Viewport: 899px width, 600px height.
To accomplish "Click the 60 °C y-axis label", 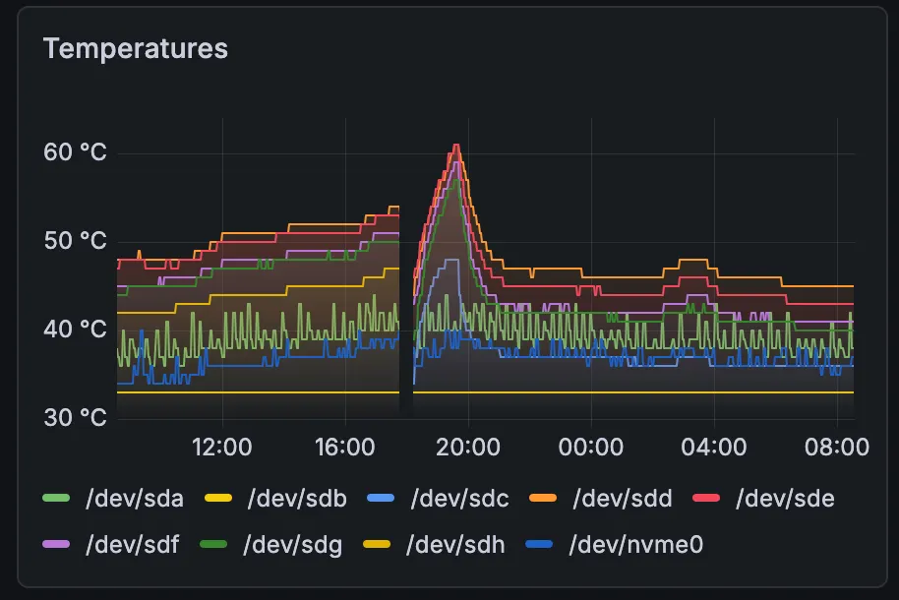I will (x=75, y=152).
